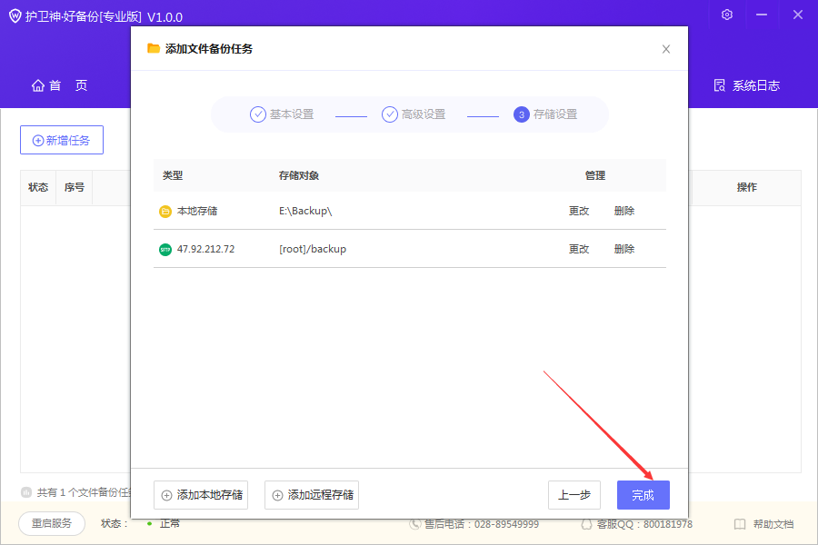The width and height of the screenshot is (818, 545).
Task: Click the 完成 finish button
Action: point(643,495)
